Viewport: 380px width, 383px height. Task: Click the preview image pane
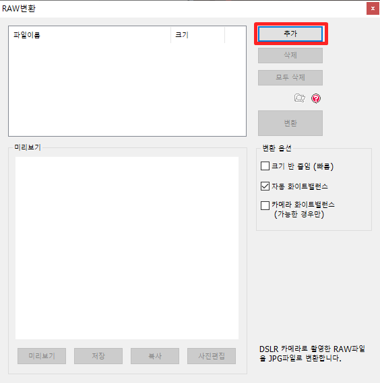pyautogui.click(x=127, y=248)
